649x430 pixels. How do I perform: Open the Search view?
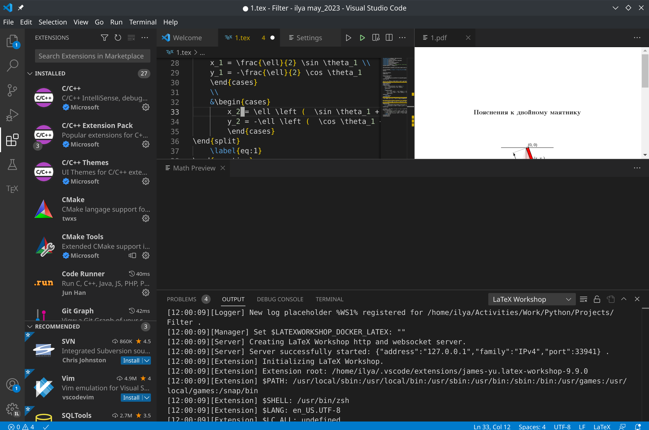[12, 65]
